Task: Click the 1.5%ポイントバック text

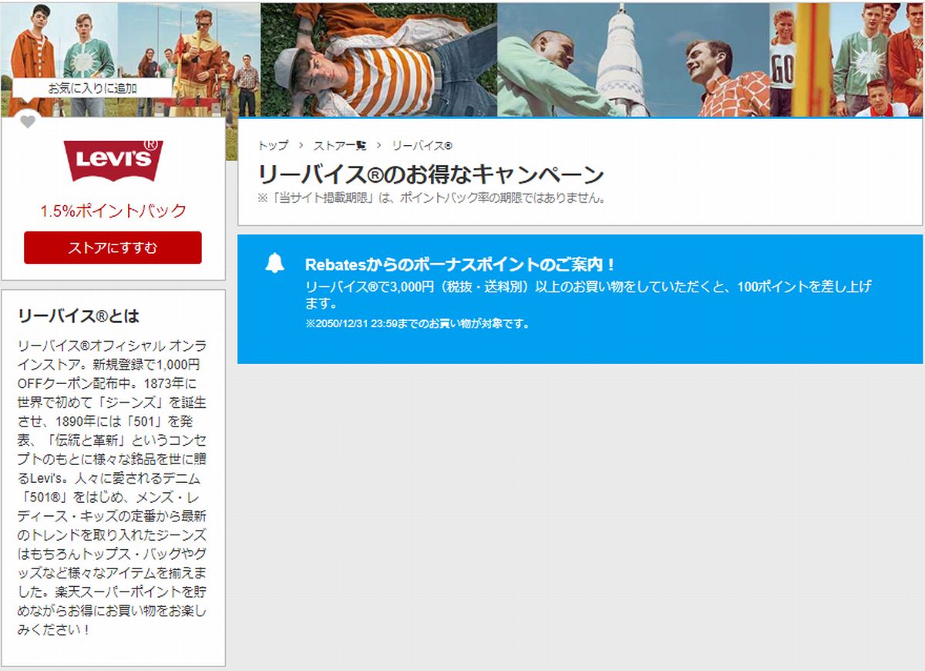Action: coord(113,211)
